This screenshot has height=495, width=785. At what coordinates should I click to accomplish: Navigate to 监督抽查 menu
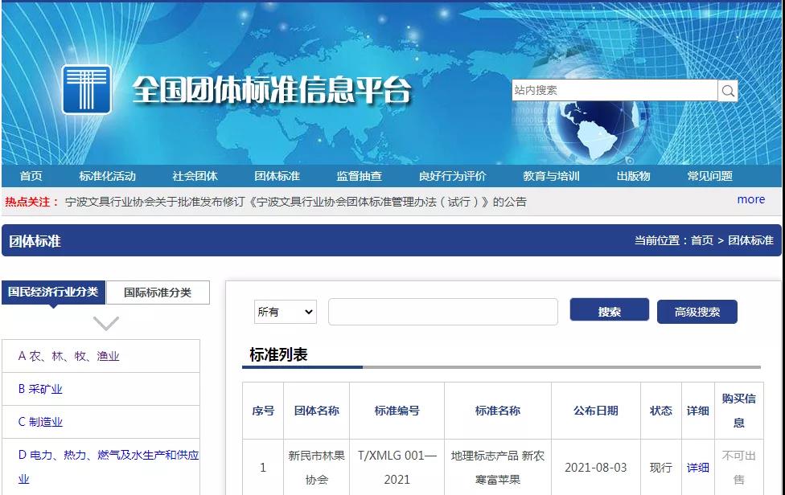359,176
